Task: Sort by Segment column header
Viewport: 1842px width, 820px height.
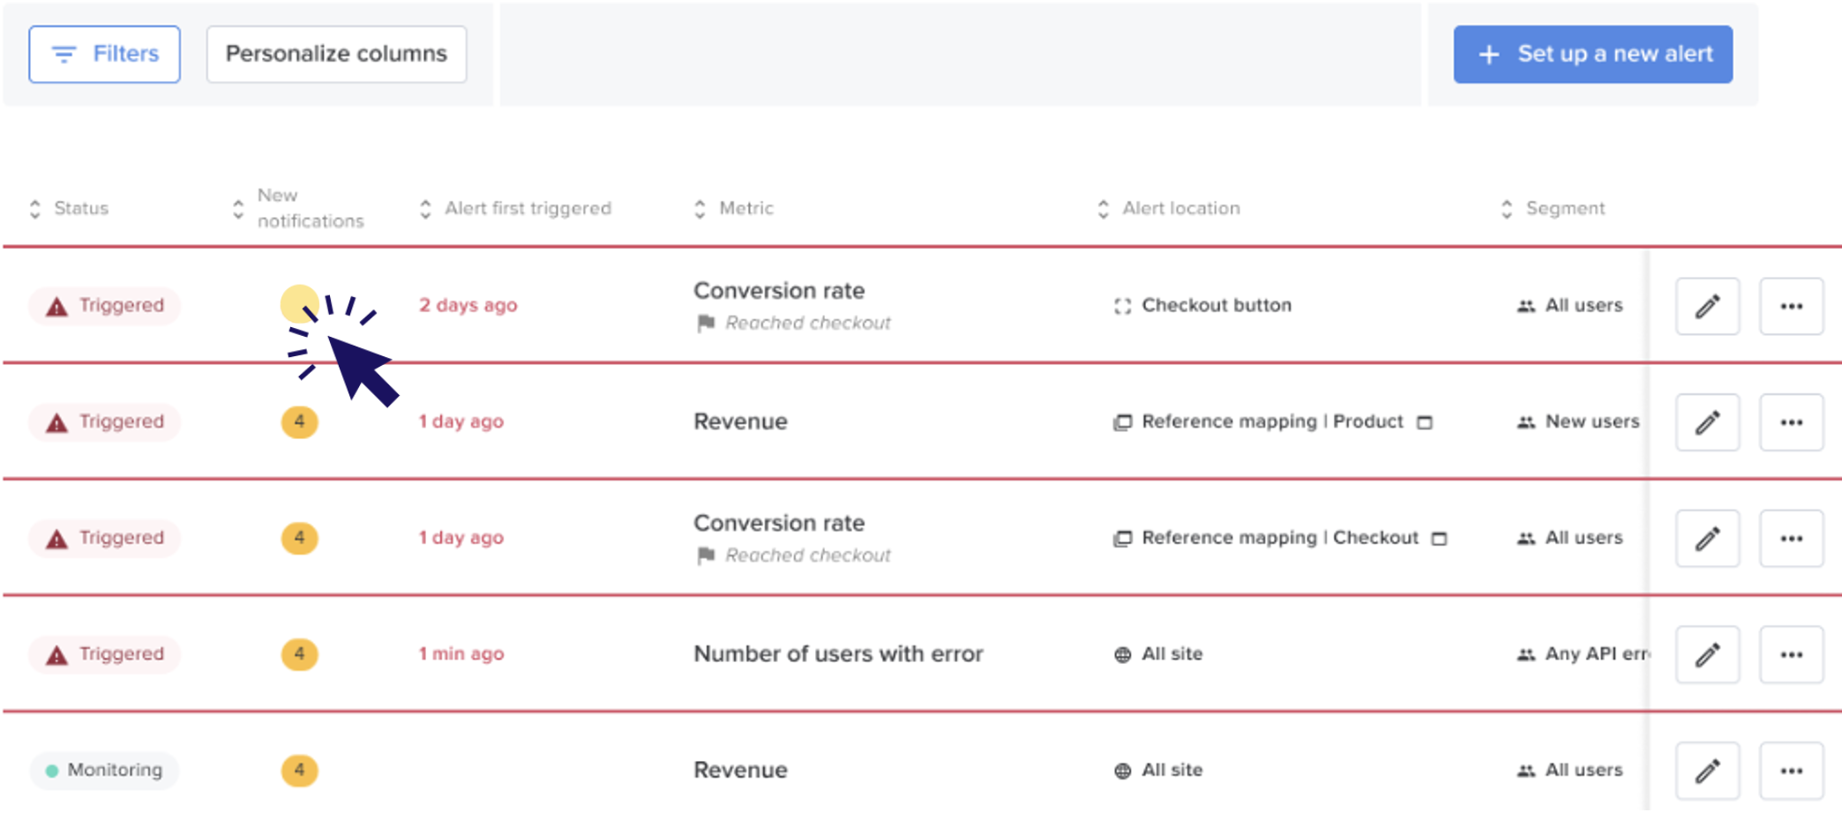Action: pyautogui.click(x=1553, y=208)
